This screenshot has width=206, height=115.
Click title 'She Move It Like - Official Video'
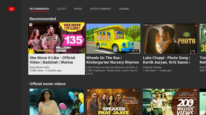[52, 60]
